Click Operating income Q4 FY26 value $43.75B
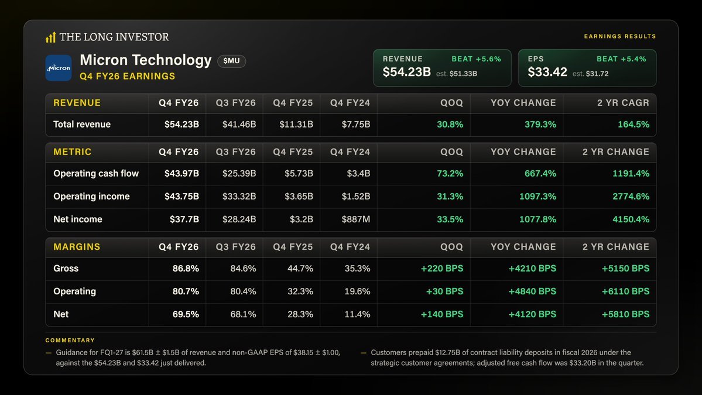Viewport: 702px width, 395px height. 182,197
